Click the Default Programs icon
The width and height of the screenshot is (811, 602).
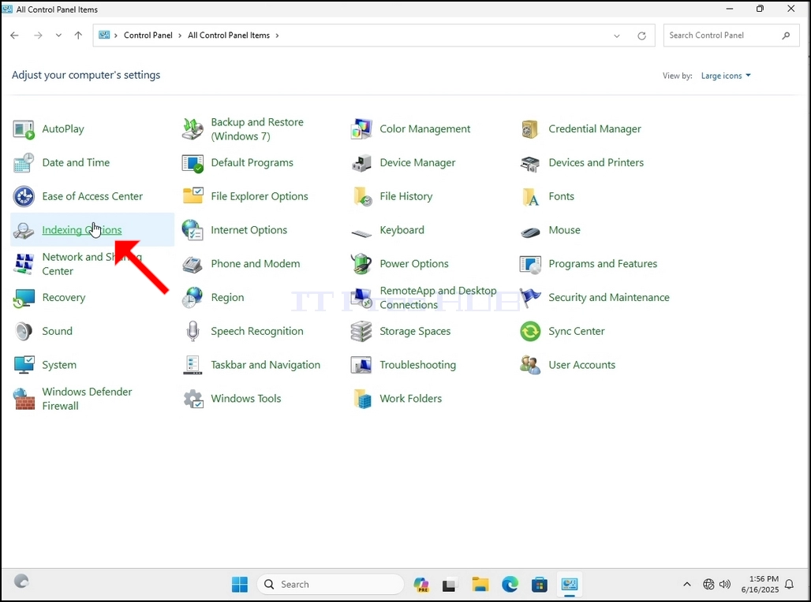coord(192,163)
